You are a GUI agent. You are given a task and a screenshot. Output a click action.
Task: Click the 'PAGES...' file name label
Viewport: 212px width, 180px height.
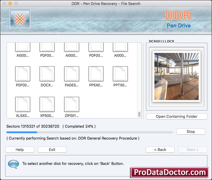coord(72,85)
